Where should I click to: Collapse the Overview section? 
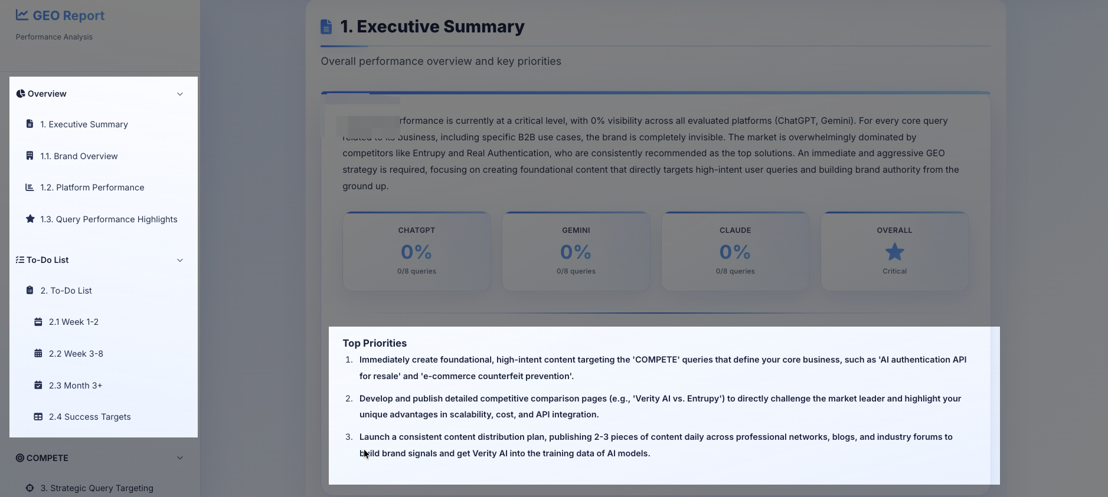[x=180, y=94]
